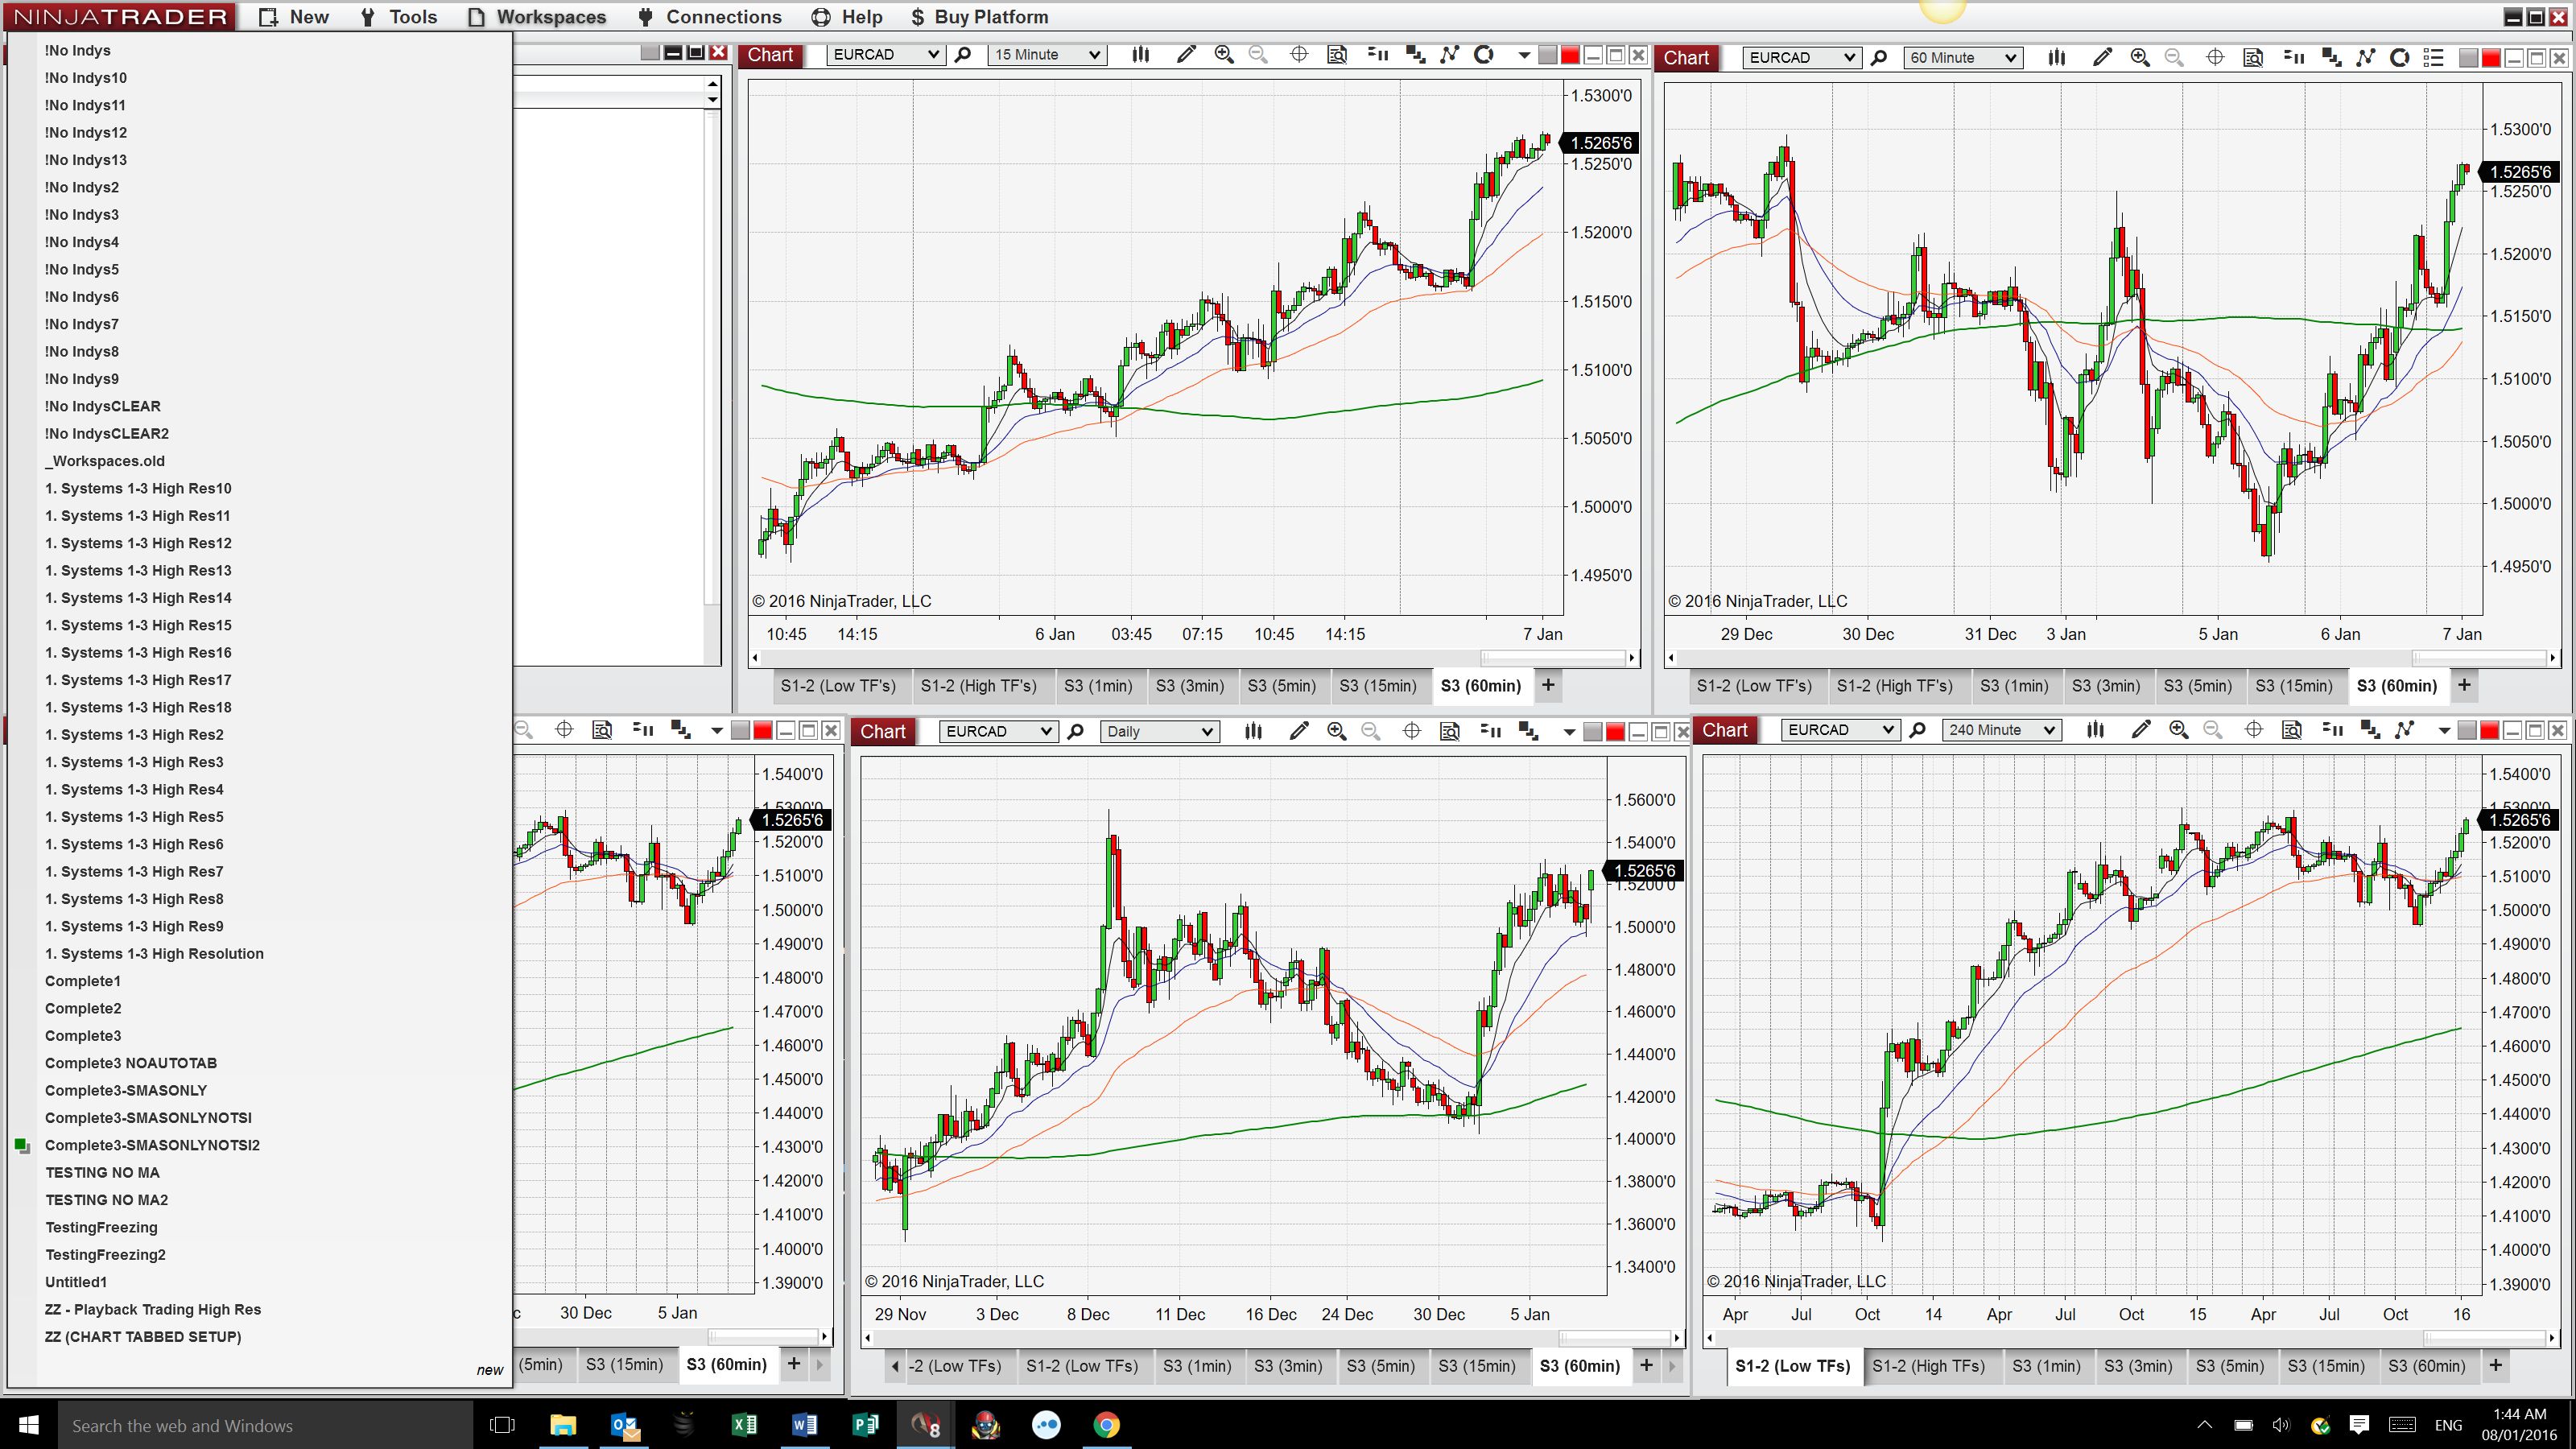Click 'new' to create a workspace
The width and height of the screenshot is (2576, 1449).
(489, 1370)
